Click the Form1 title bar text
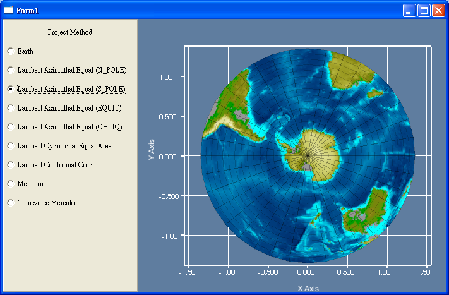This screenshot has width=449, height=295. (x=27, y=11)
